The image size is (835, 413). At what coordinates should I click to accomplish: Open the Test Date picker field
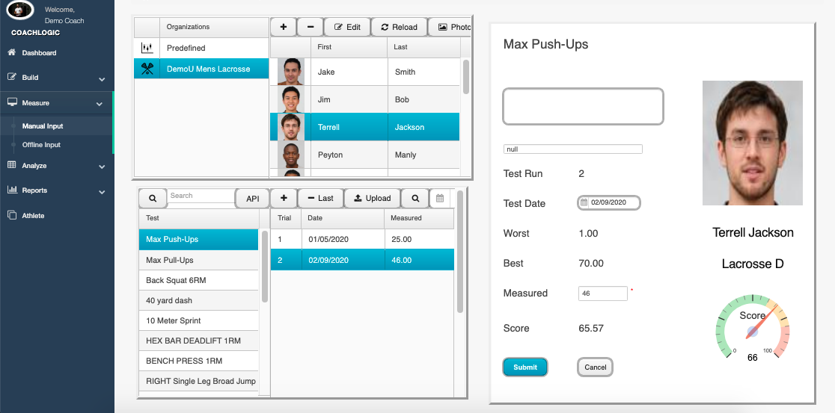(x=610, y=202)
